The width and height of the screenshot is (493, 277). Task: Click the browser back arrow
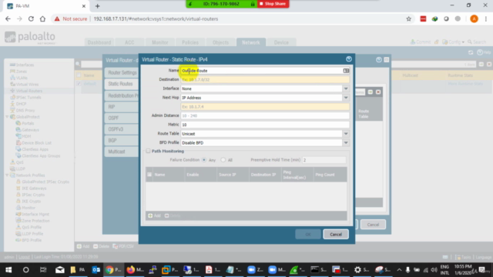tap(8, 18)
